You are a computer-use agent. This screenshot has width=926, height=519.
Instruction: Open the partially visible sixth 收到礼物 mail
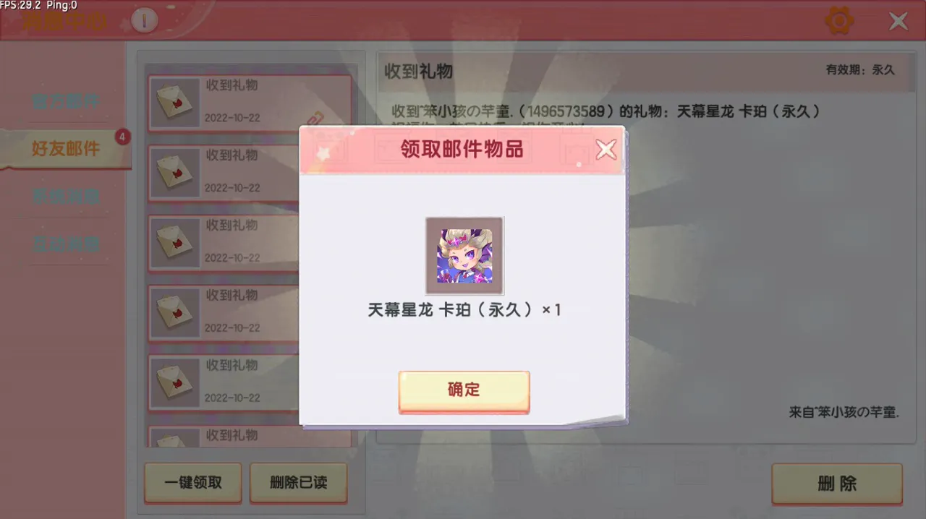pos(250,436)
